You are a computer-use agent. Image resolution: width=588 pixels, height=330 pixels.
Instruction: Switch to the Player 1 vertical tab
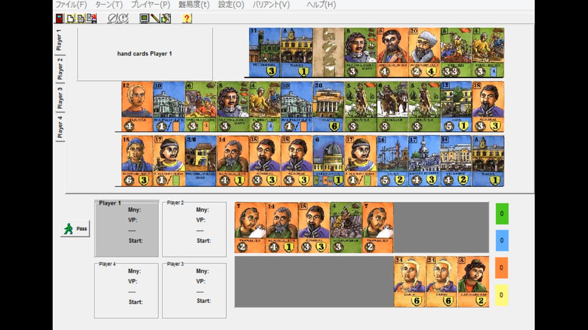59,40
